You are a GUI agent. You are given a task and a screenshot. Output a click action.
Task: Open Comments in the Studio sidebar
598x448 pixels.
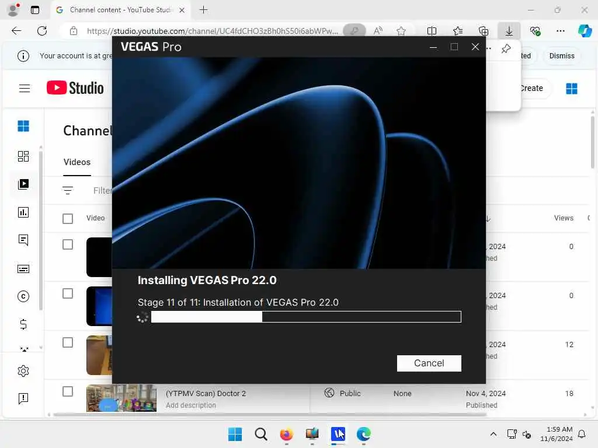pos(23,240)
